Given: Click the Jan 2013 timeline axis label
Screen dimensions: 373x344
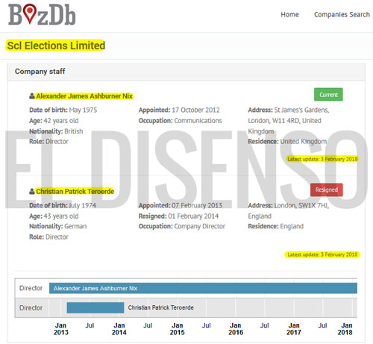Looking at the screenshot, I should (x=61, y=329).
